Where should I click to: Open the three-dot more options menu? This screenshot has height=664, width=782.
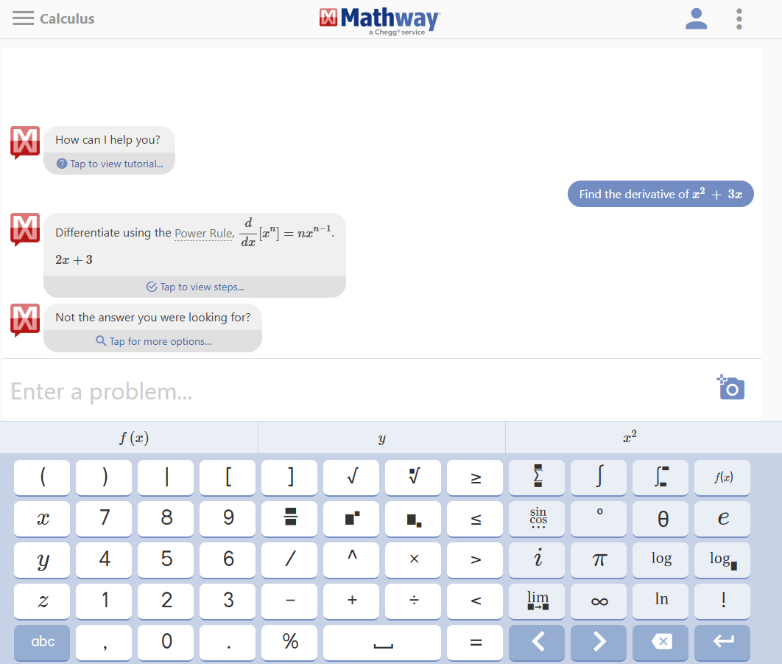pyautogui.click(x=739, y=19)
